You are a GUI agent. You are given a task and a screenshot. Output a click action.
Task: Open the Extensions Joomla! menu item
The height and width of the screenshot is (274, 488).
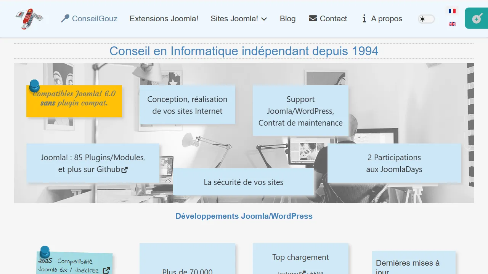click(x=164, y=19)
